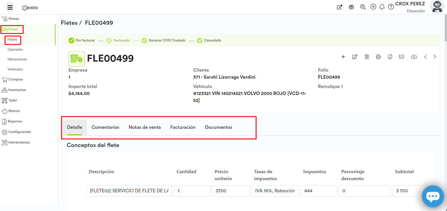Click the Fletes breadcrumb link
The width and height of the screenshot is (447, 211).
[69, 23]
